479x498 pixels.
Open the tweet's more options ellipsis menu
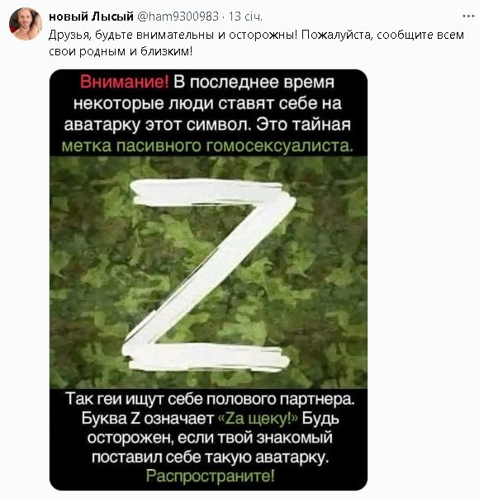point(468,16)
